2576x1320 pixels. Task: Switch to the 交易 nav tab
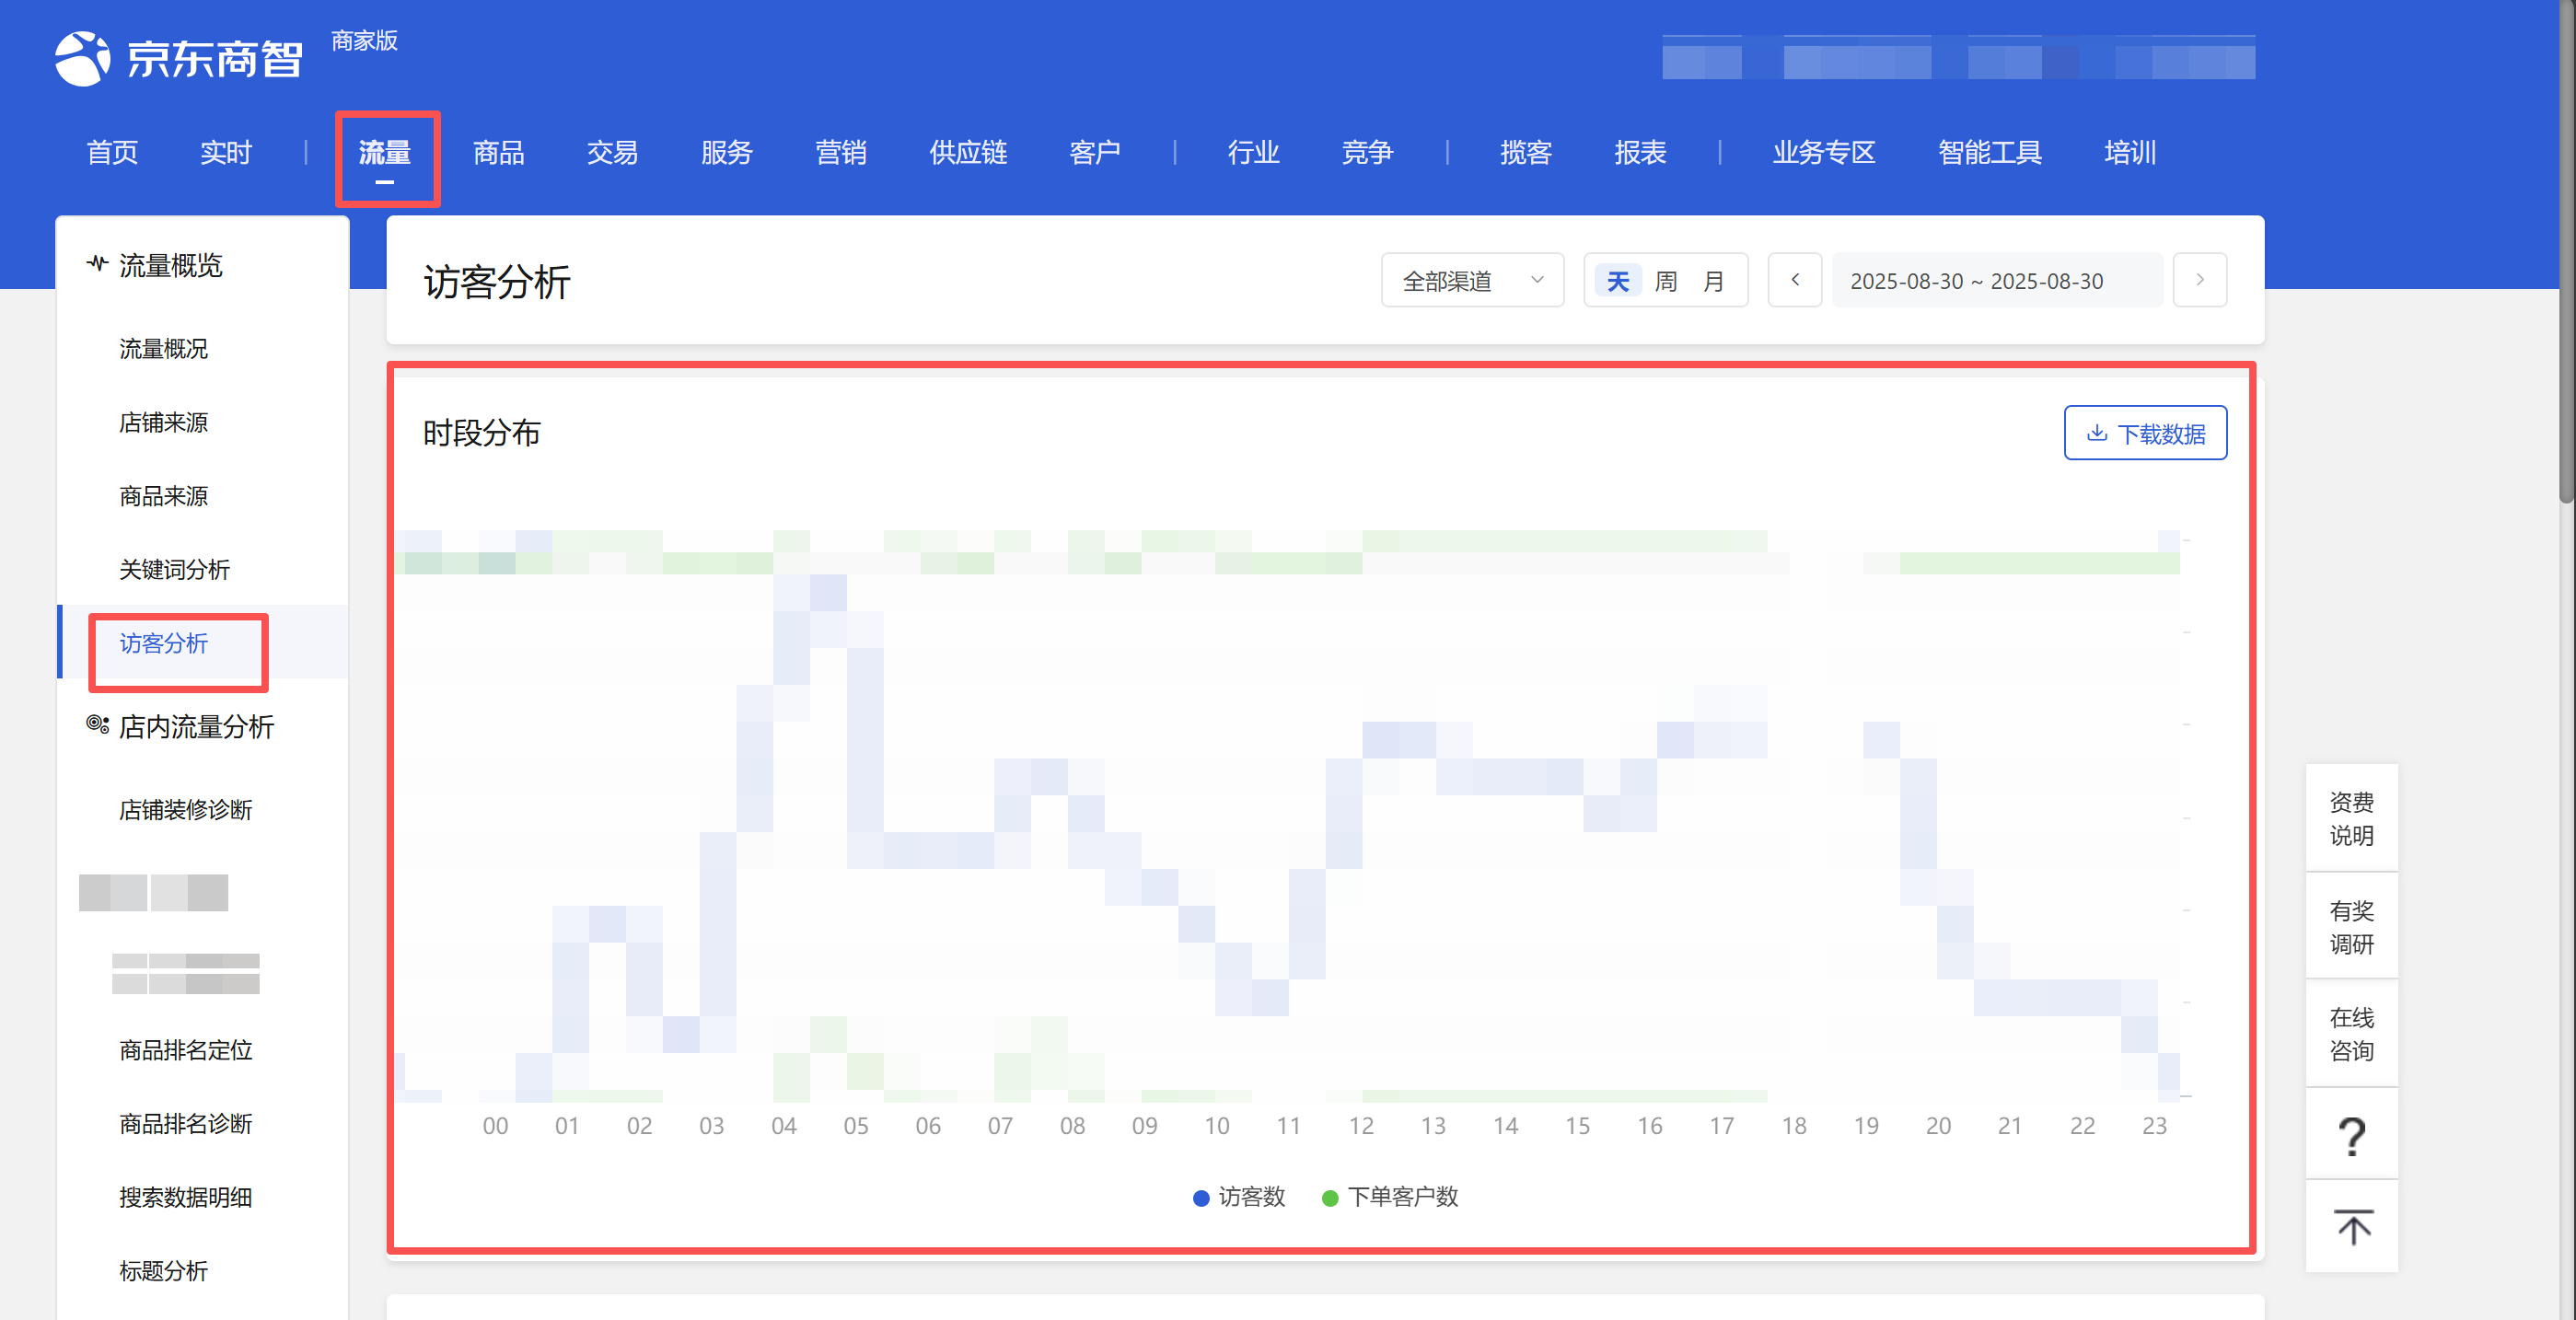612,153
